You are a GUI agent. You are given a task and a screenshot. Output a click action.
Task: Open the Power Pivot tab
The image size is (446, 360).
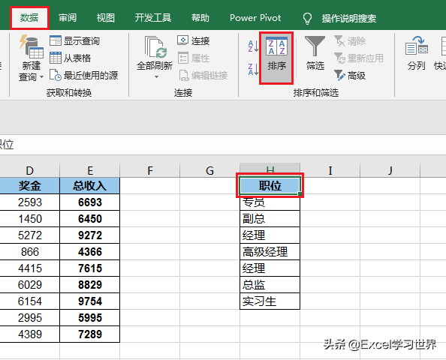click(x=255, y=18)
